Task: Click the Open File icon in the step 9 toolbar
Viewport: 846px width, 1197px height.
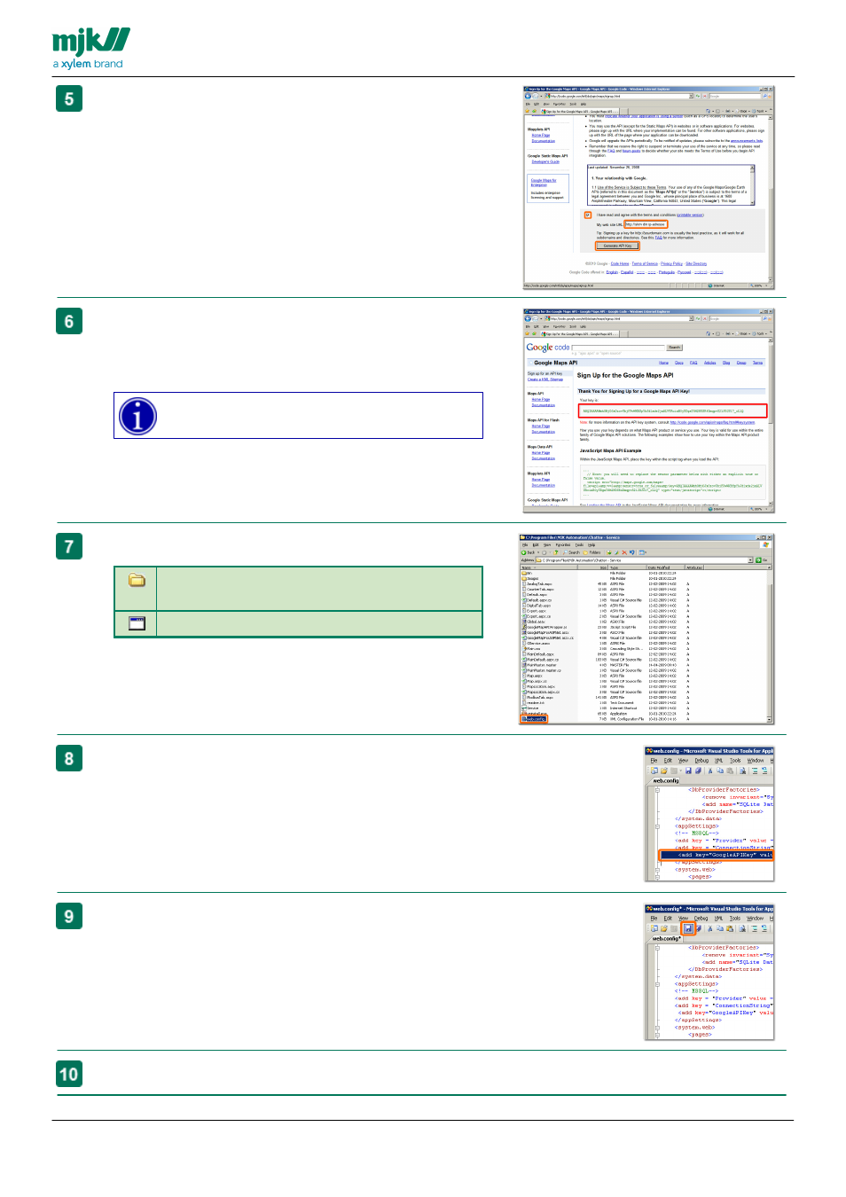Action: [663, 928]
